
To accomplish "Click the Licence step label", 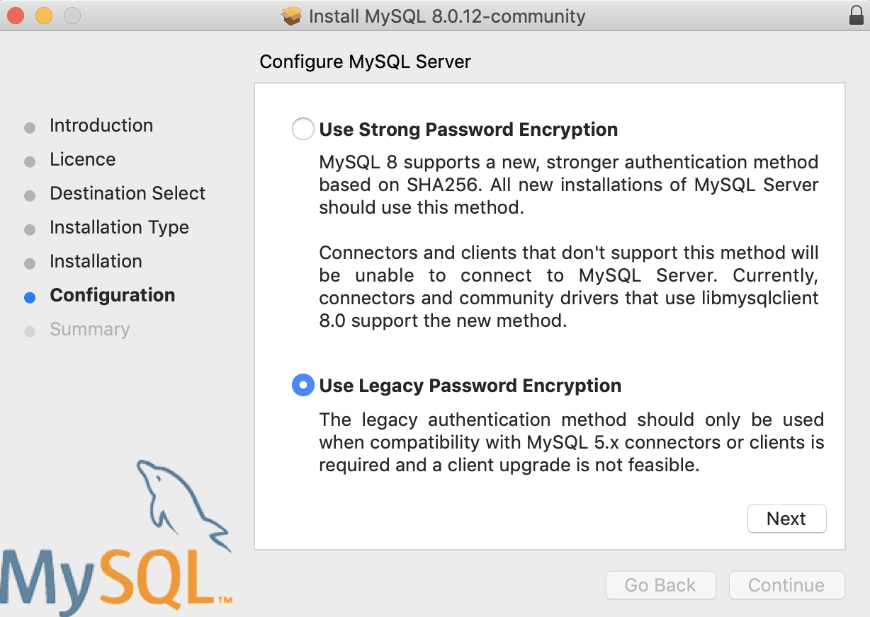I will point(83,159).
